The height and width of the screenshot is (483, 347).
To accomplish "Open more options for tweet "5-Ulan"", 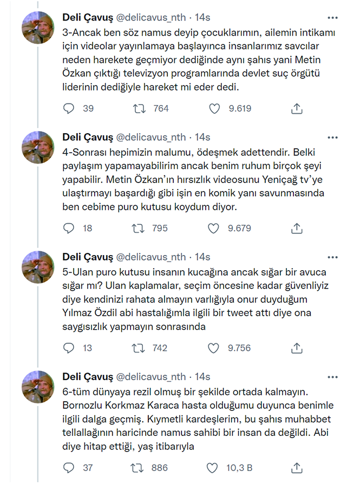I will [x=331, y=257].
